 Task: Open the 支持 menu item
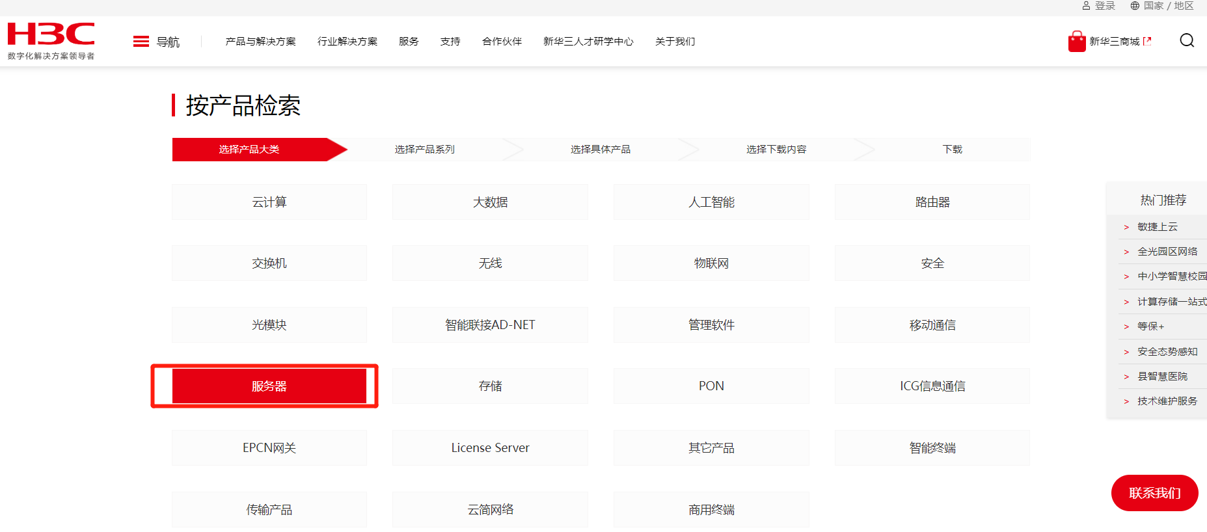coord(450,42)
